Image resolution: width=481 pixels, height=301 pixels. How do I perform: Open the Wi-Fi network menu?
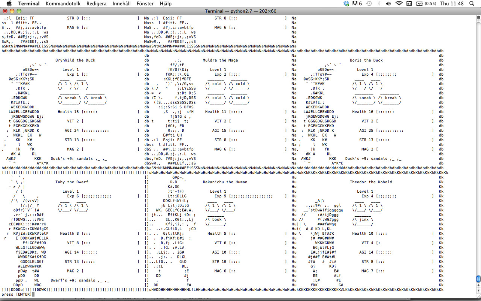(x=399, y=4)
